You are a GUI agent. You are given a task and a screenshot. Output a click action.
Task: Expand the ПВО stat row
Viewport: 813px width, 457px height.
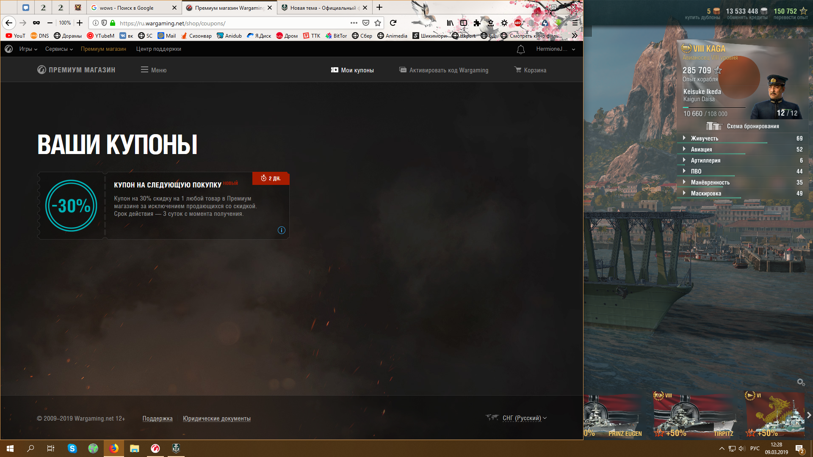pyautogui.click(x=742, y=171)
